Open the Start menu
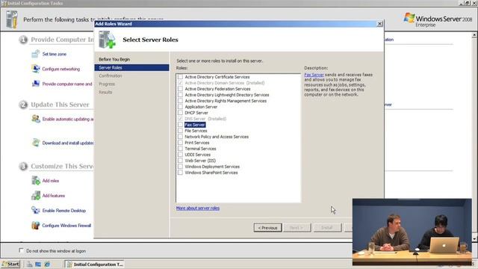 10,264
